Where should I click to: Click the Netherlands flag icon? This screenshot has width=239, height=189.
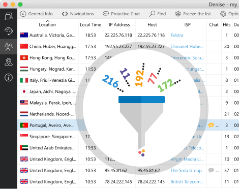click(x=24, y=114)
